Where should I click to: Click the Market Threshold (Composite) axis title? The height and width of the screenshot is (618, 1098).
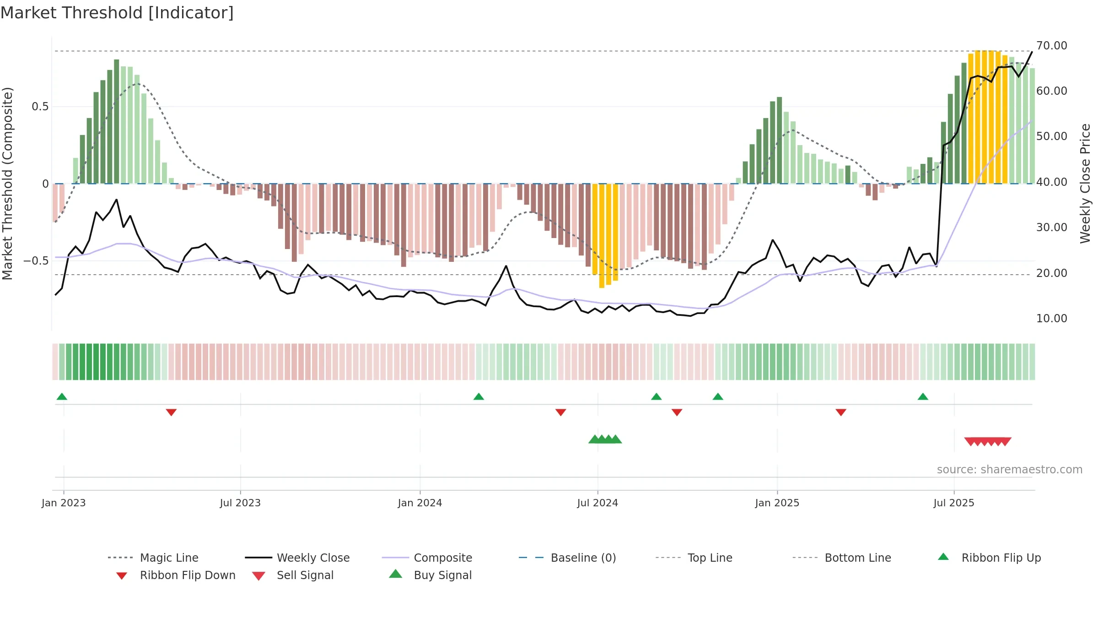(x=7, y=184)
